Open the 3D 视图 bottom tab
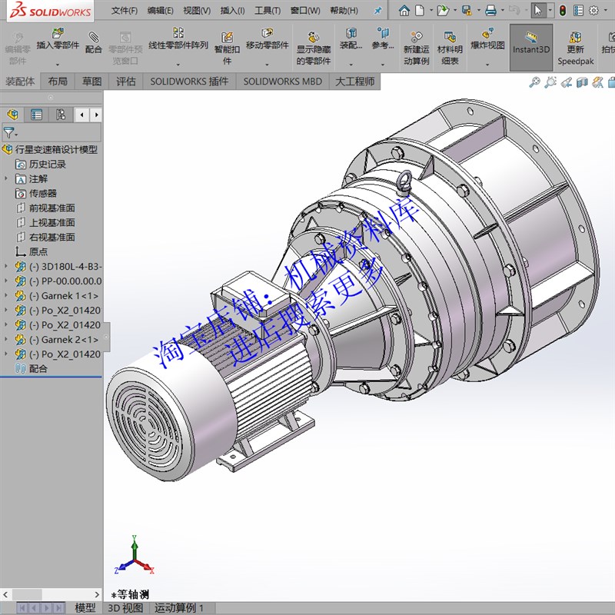The width and height of the screenshot is (615, 615). 125,608
